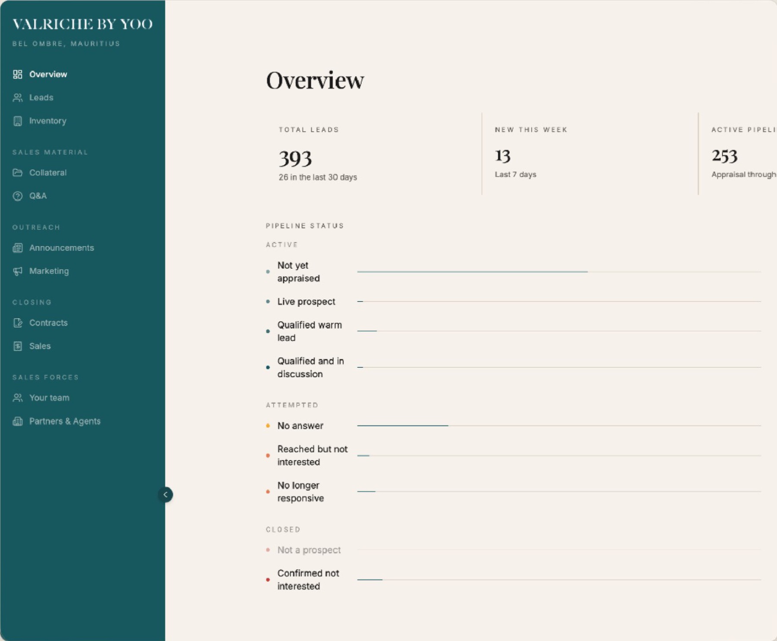Click the Partners & Agents building icon
777x641 pixels.
coord(18,421)
